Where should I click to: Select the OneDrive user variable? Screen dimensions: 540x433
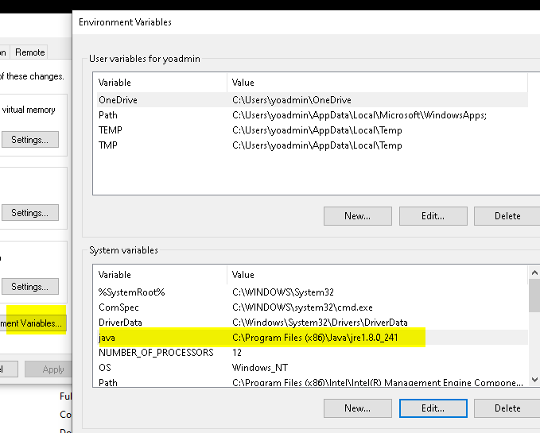[x=309, y=100]
